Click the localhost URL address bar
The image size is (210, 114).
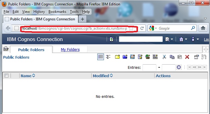(x=74, y=28)
